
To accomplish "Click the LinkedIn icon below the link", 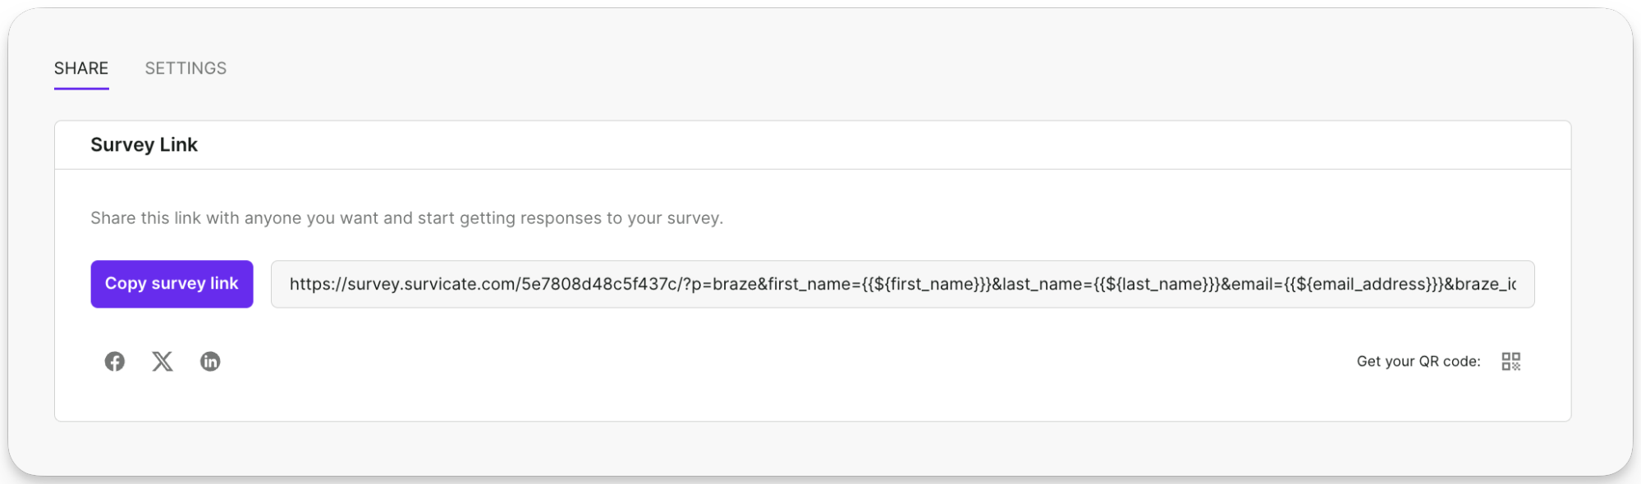I will pos(210,361).
